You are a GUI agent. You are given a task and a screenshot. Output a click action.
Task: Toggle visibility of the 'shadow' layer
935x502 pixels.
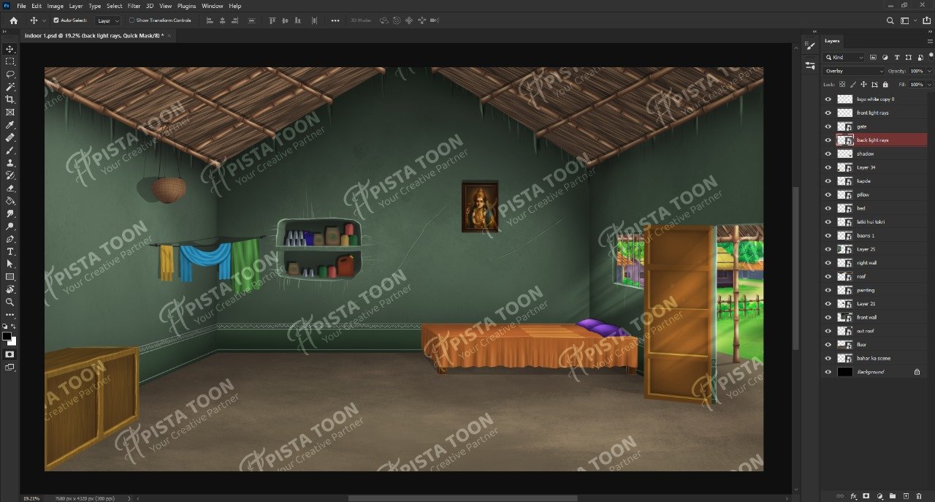click(828, 154)
